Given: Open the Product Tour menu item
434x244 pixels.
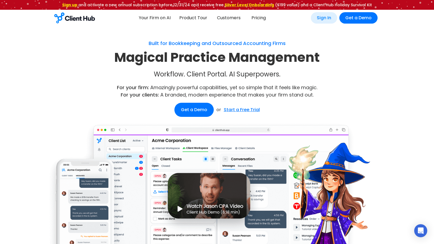Looking at the screenshot, I should pos(193,18).
